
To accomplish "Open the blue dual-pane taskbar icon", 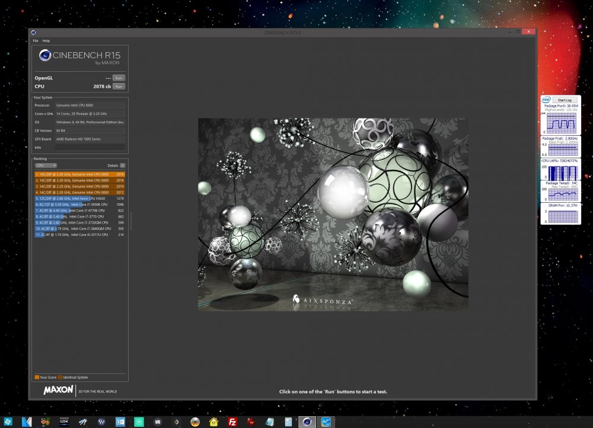I will point(120,421).
